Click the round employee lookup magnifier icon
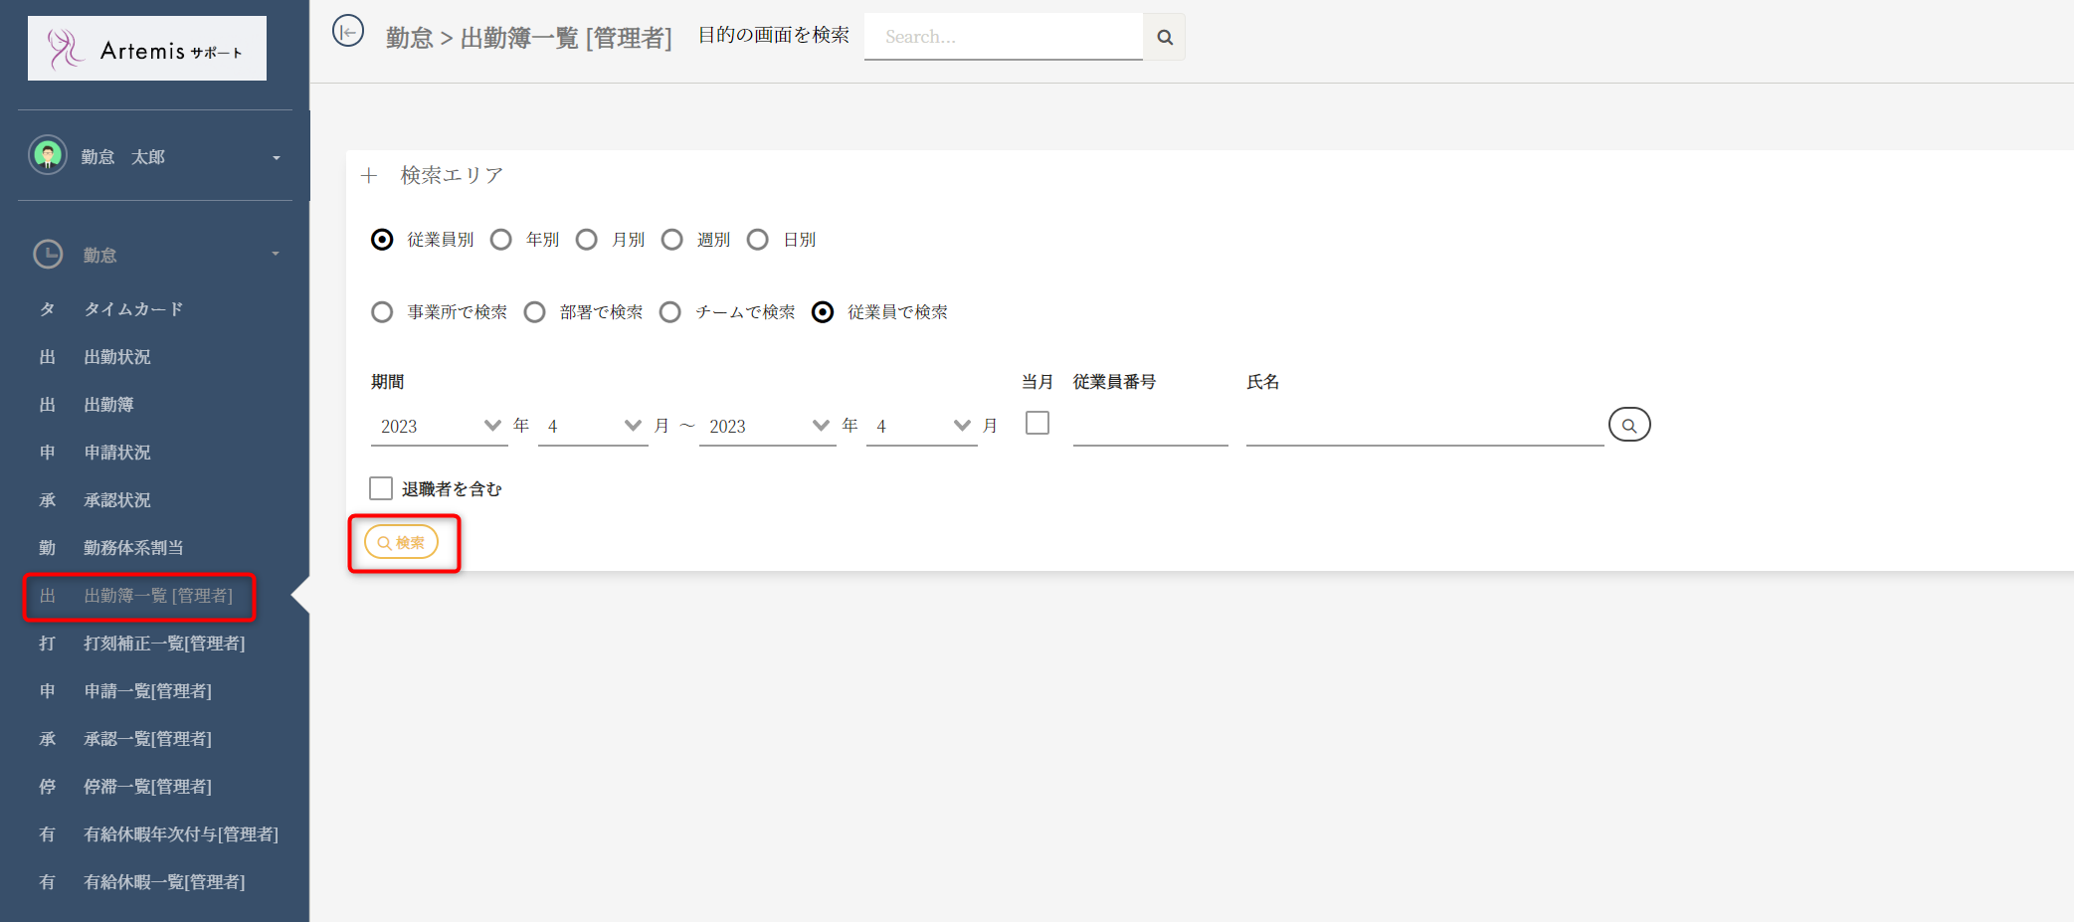 [x=1628, y=426]
